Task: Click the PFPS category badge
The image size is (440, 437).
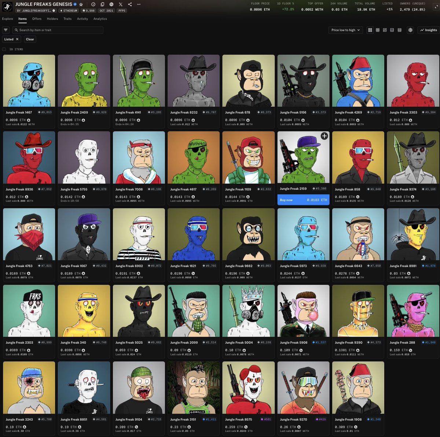Action: click(x=122, y=11)
